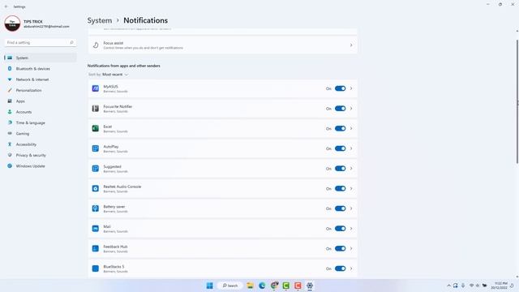Go back to System via breadcrumb
The width and height of the screenshot is (519, 292).
tap(100, 20)
